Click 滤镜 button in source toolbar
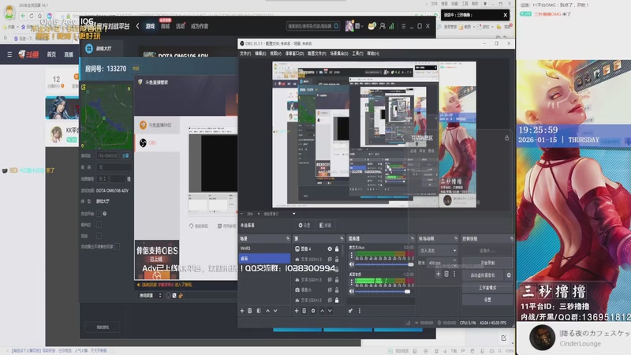Screen dimensions: 631x355 325,226
